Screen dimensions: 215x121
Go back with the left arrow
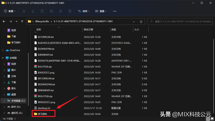point(4,21)
